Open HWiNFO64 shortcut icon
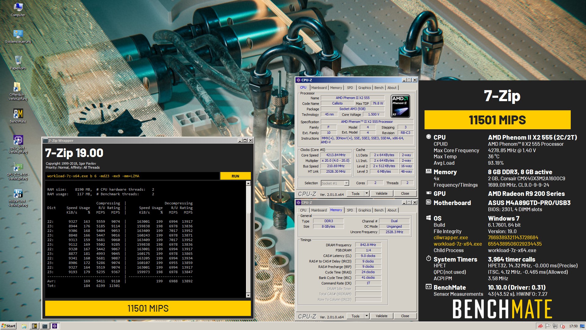This screenshot has height=330, width=586. tap(18, 197)
